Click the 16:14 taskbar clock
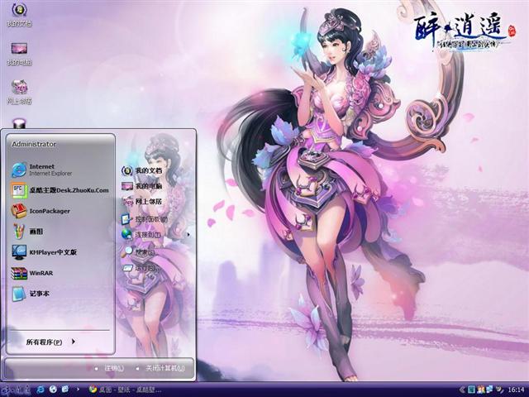The width and height of the screenshot is (529, 397). tap(516, 390)
